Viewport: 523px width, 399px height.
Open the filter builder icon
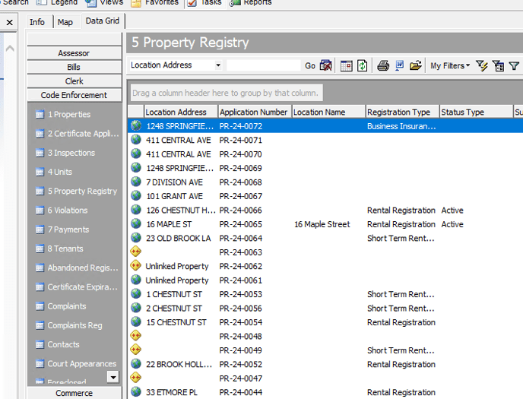[498, 65]
